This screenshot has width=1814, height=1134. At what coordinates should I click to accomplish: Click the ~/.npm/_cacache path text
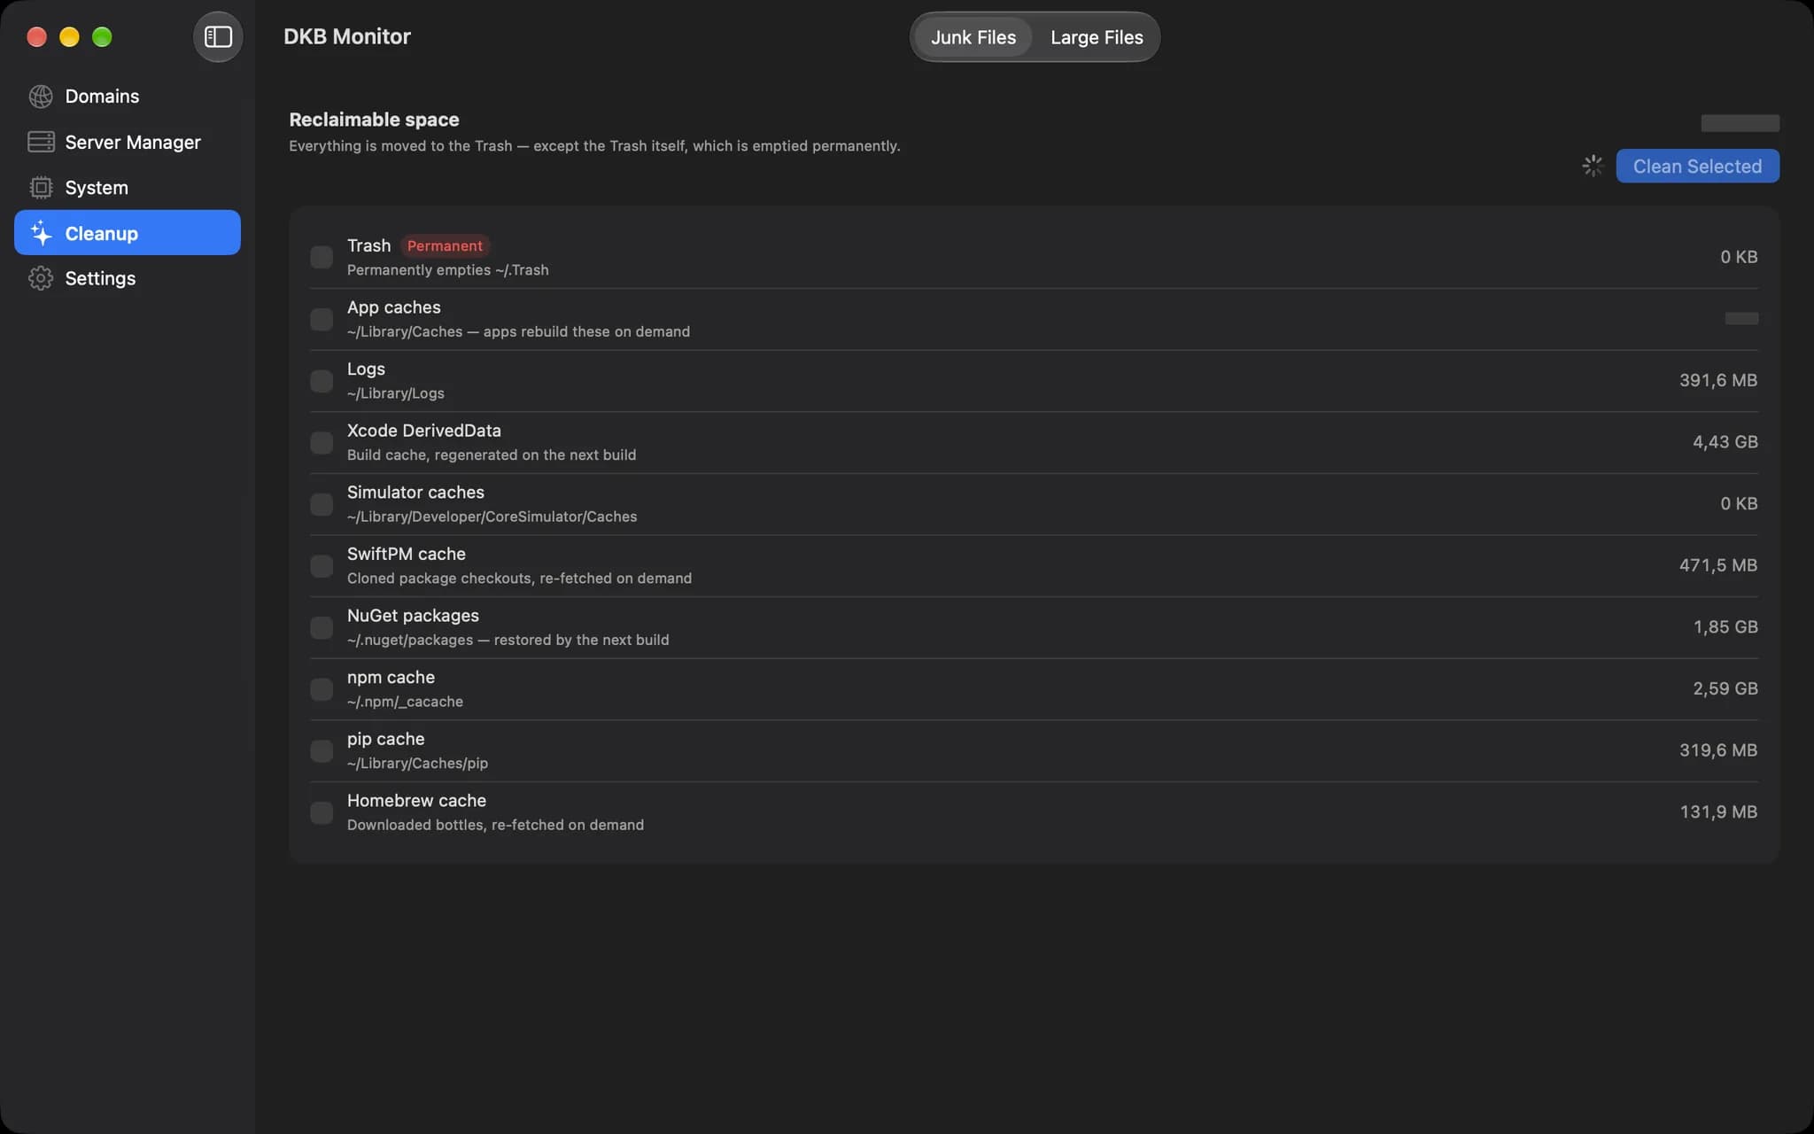tap(405, 702)
